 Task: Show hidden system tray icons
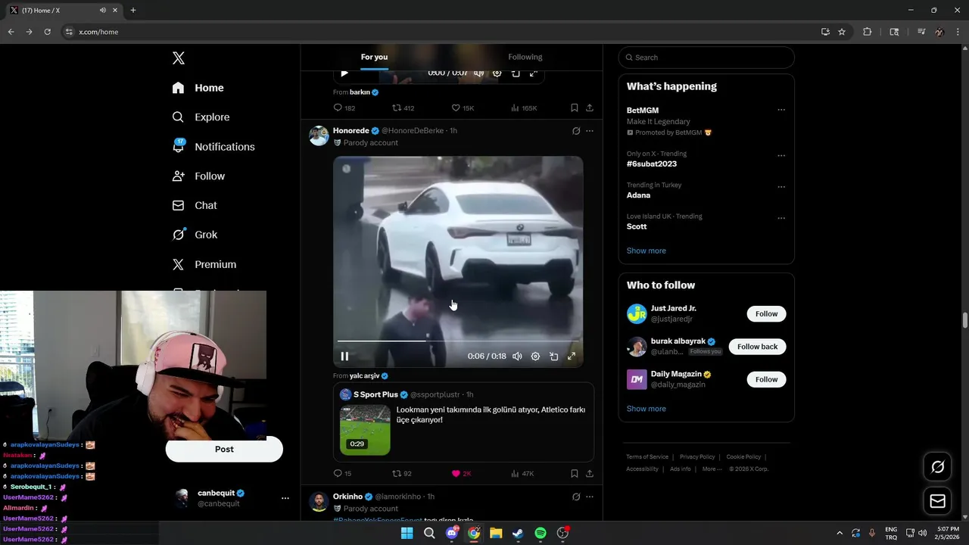pos(839,533)
